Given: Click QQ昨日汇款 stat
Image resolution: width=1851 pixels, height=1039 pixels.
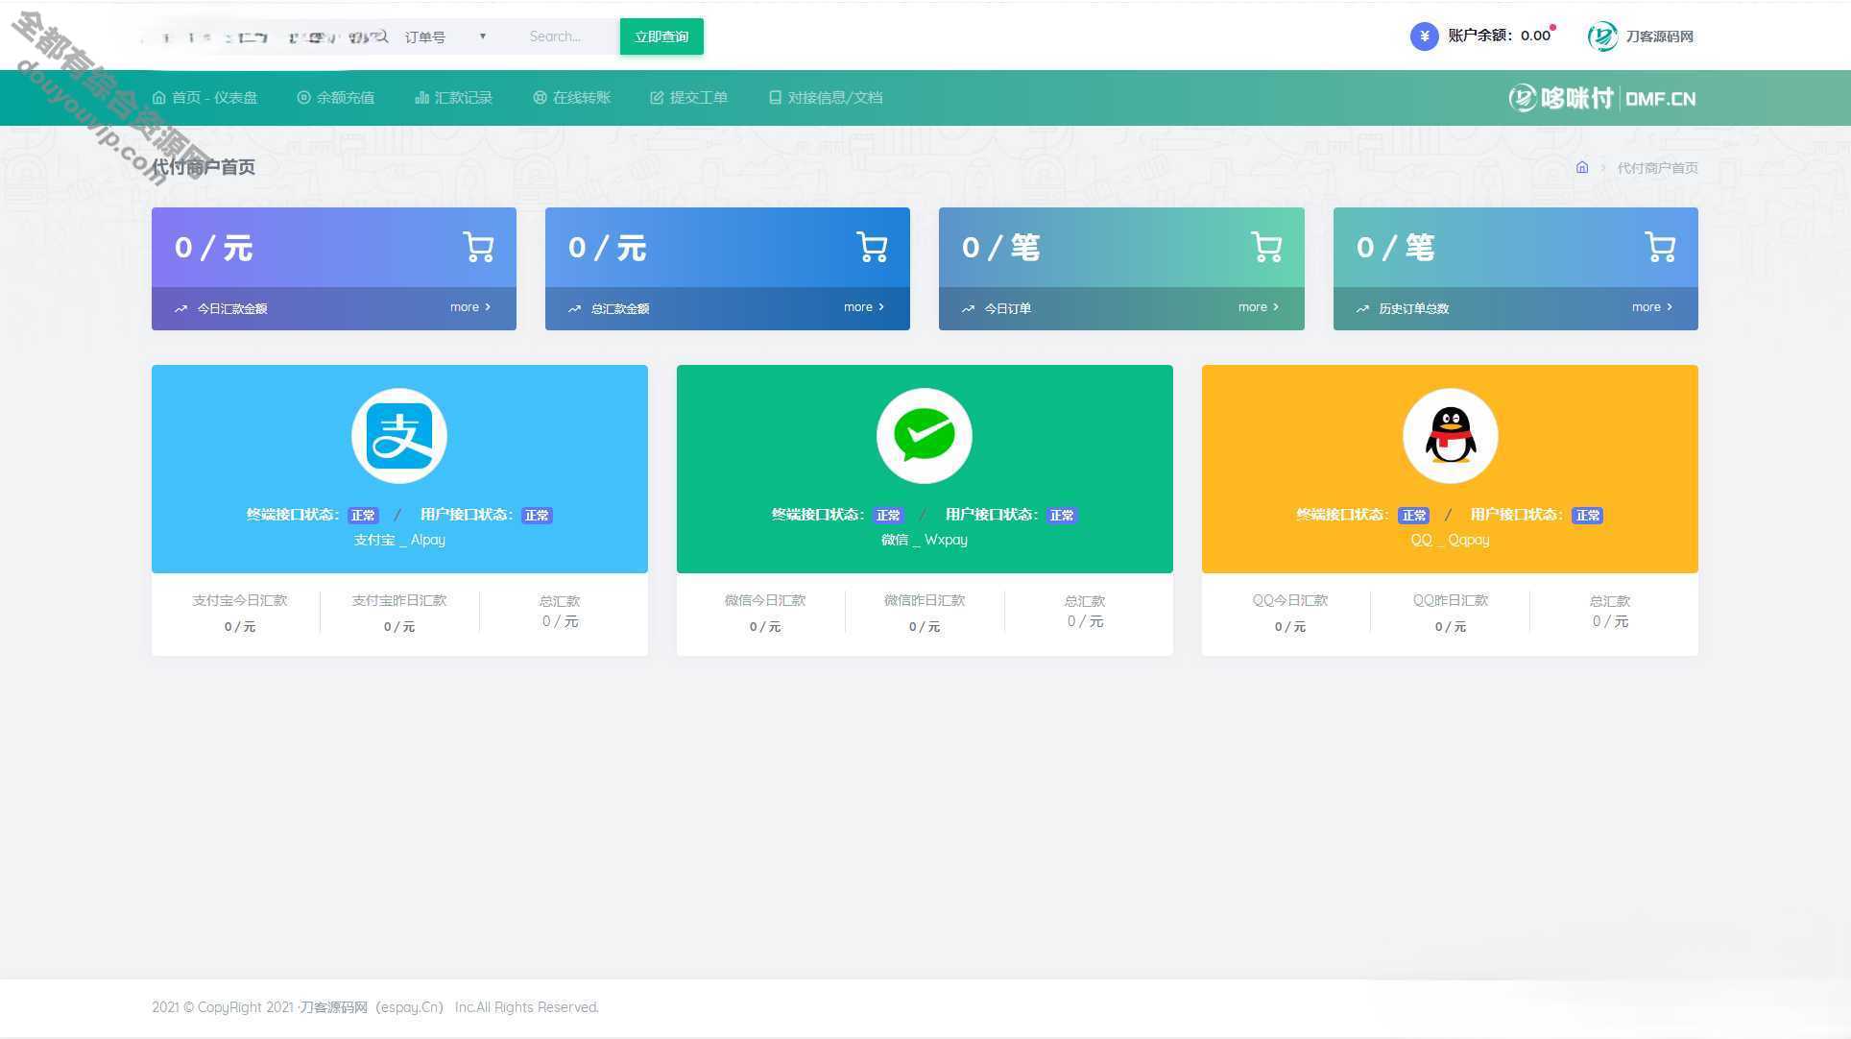Looking at the screenshot, I should 1450,613.
